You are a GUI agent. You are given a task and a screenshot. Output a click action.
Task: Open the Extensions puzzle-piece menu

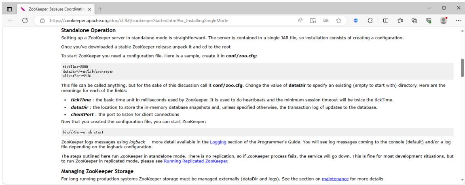pyautogui.click(x=370, y=21)
